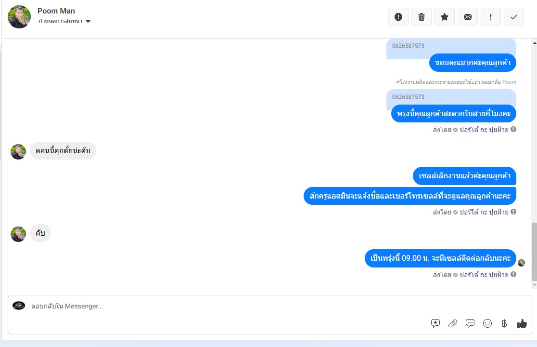Mark the conversation as spam using the exclamation circle icon
The width and height of the screenshot is (537, 347).
(398, 17)
